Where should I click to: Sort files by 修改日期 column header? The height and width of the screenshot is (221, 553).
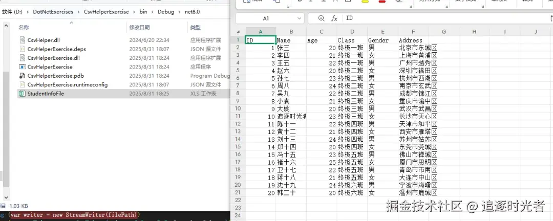coord(139,28)
